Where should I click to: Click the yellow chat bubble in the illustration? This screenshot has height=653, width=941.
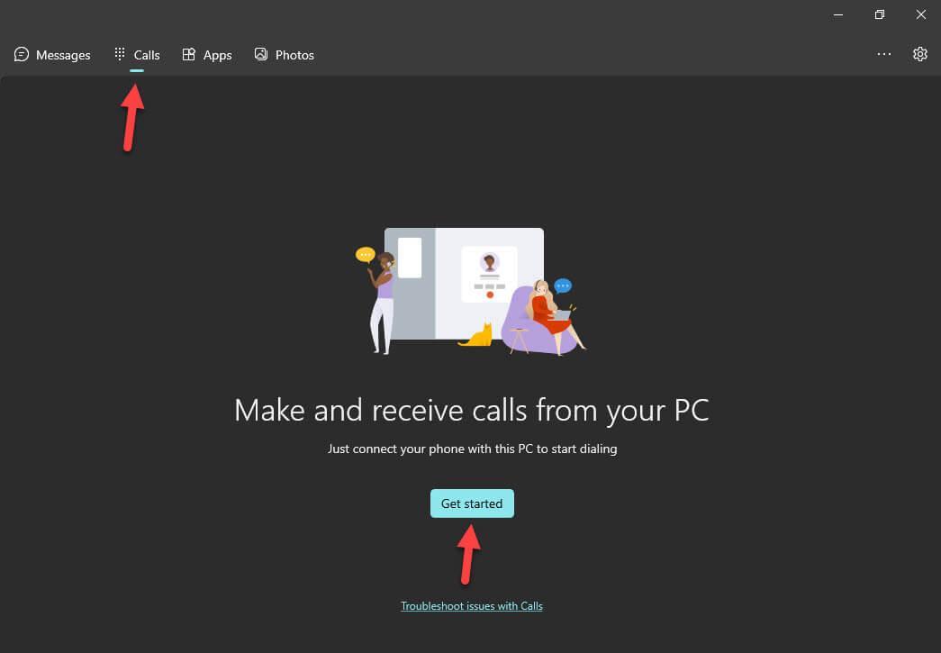coord(365,255)
